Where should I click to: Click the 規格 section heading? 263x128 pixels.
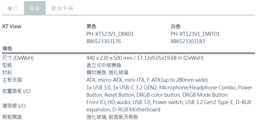click(7, 49)
